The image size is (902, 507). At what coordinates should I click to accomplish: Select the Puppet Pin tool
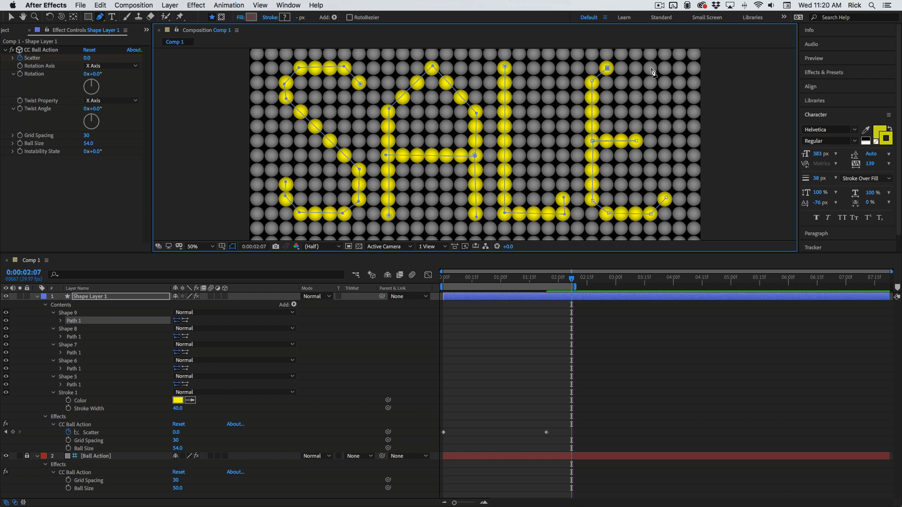179,17
